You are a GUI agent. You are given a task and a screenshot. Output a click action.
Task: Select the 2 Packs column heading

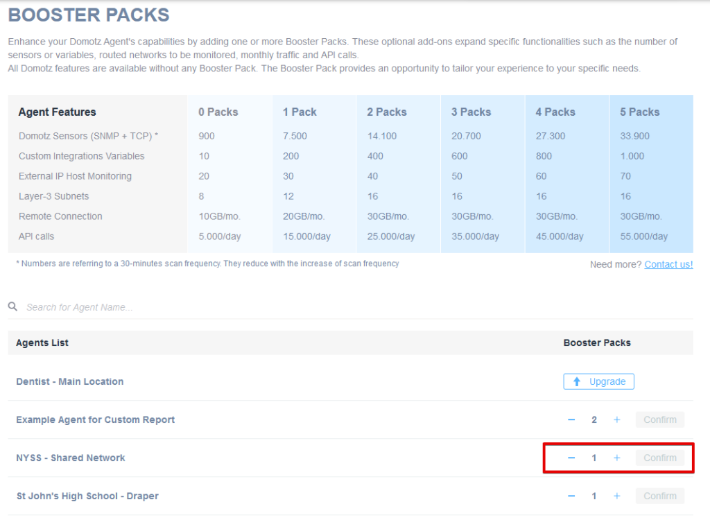point(387,112)
